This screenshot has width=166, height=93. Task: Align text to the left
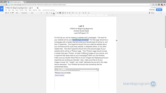point(63,13)
